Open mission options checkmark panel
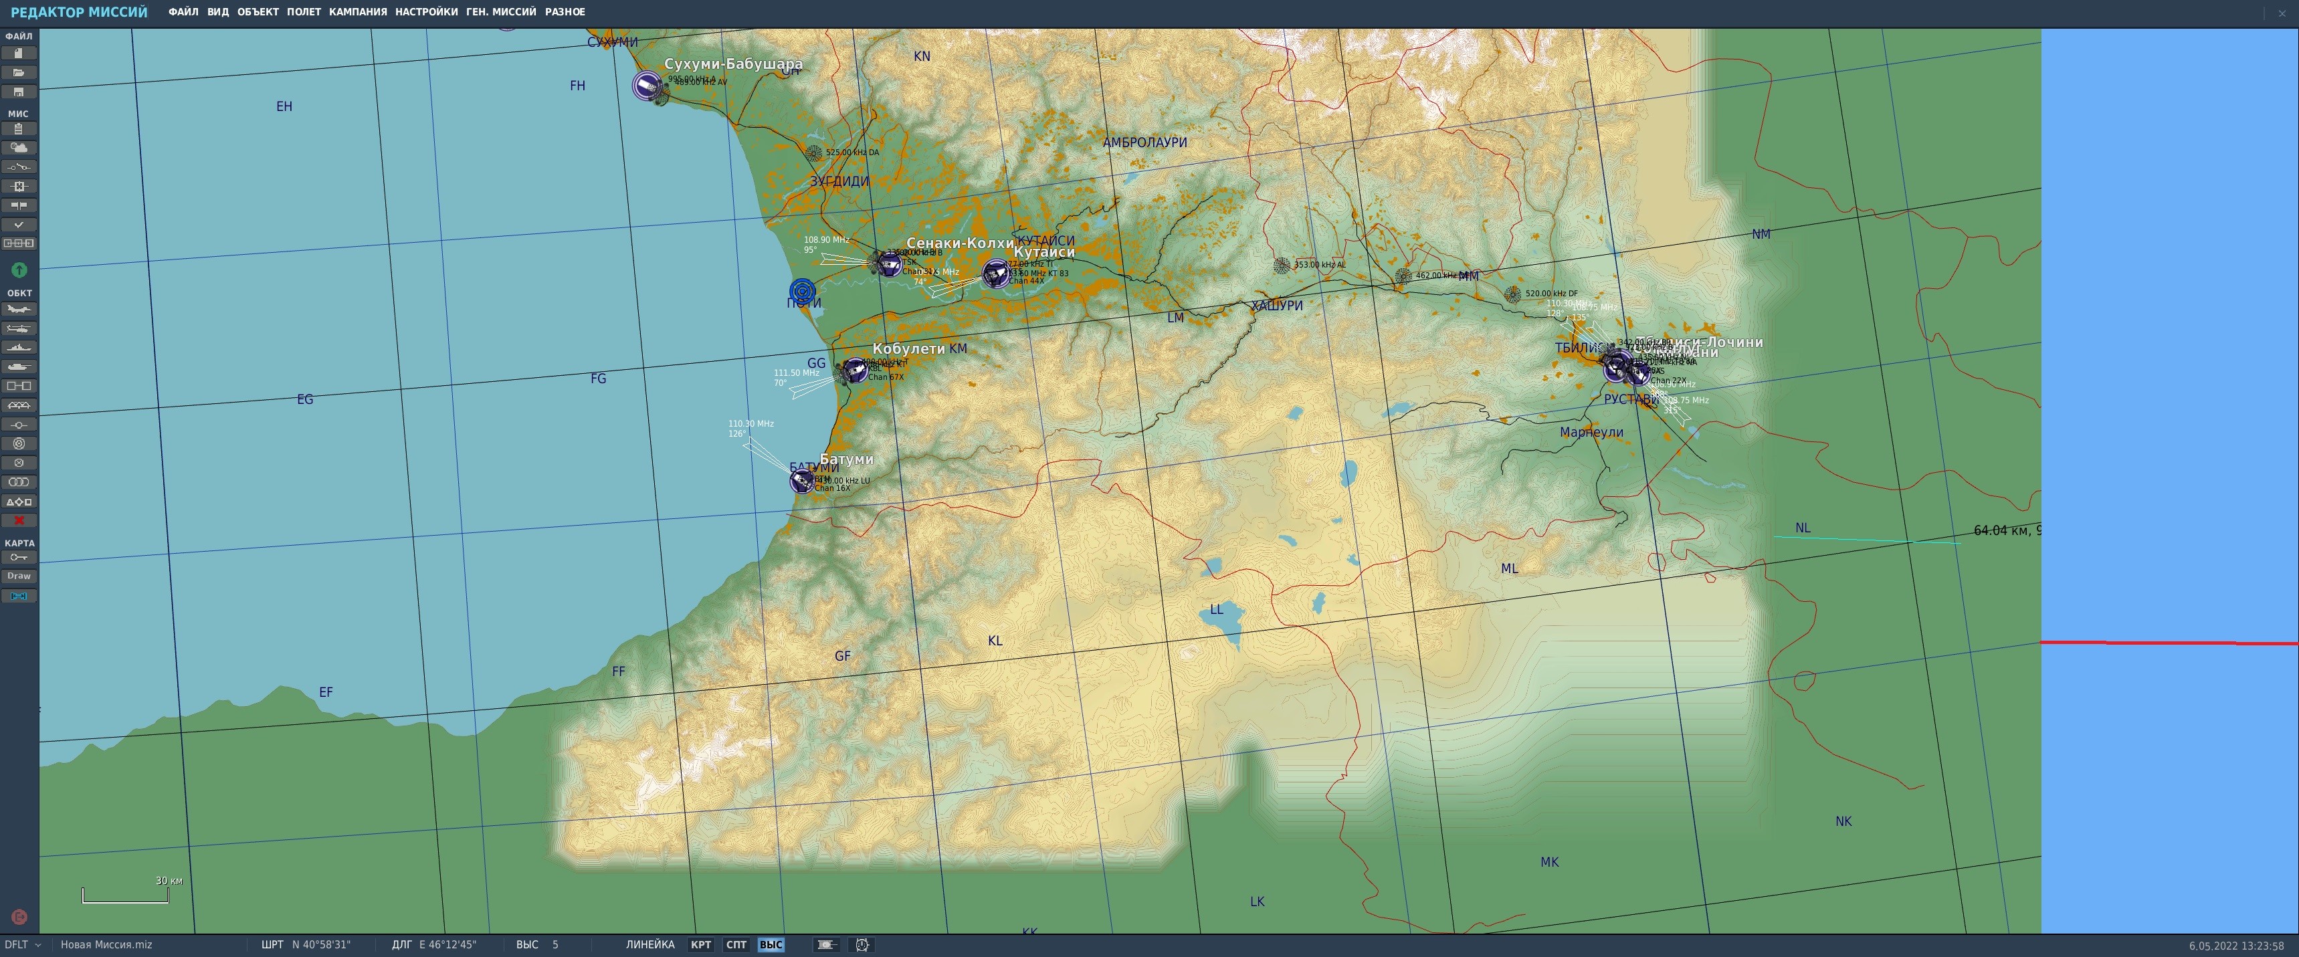 [19, 225]
